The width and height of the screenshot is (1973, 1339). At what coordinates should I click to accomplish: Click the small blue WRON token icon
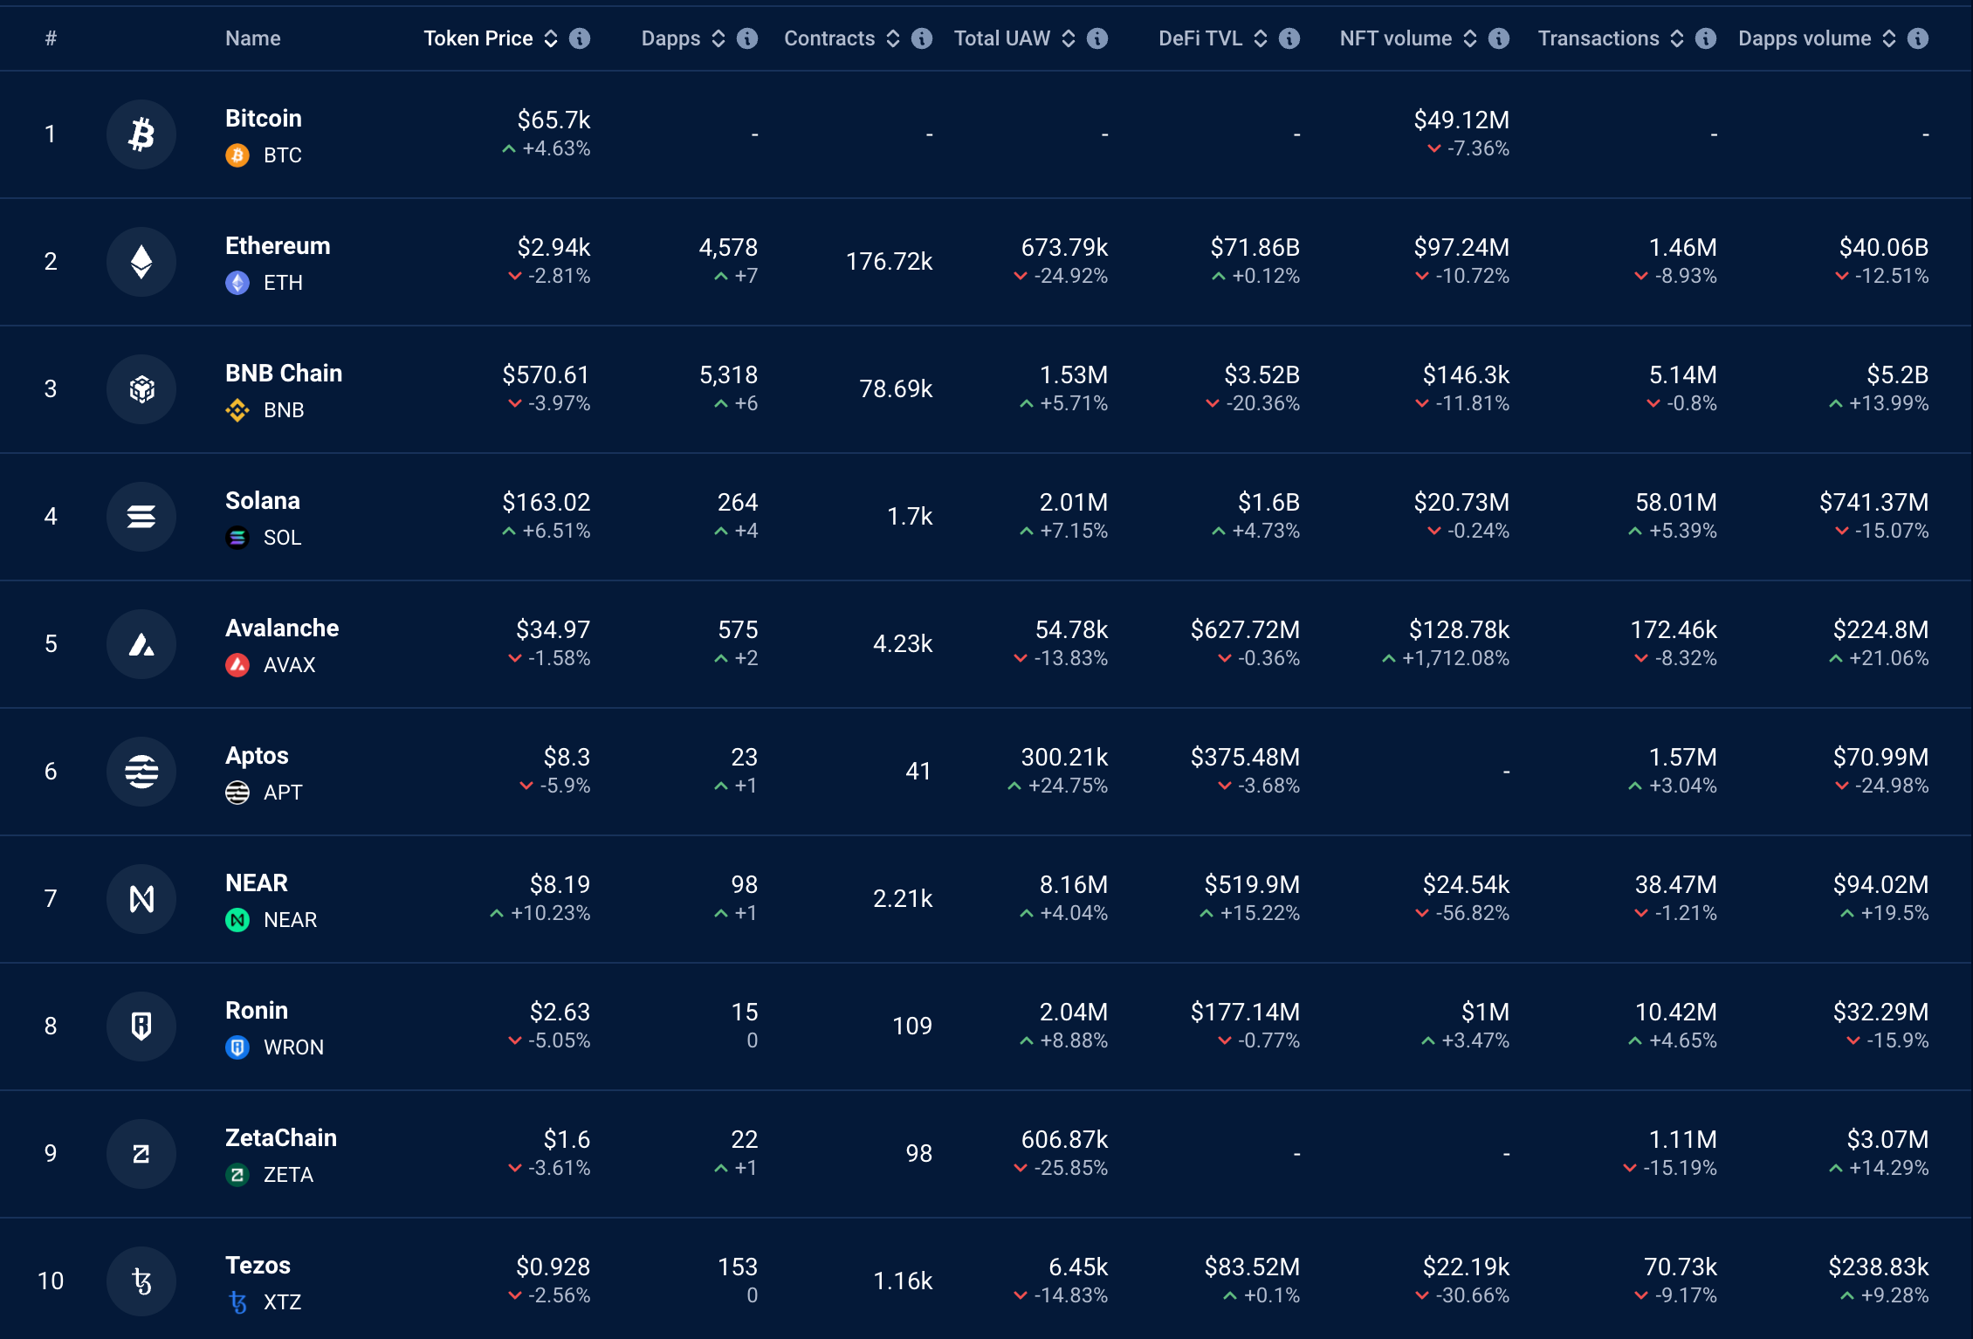237,1047
